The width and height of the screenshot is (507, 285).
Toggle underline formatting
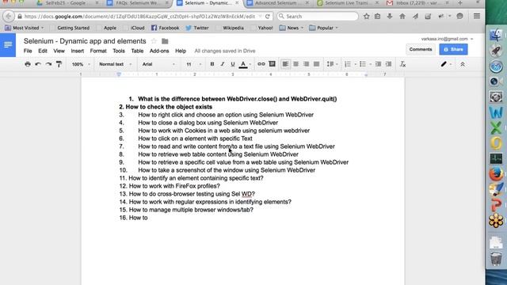coord(232,64)
